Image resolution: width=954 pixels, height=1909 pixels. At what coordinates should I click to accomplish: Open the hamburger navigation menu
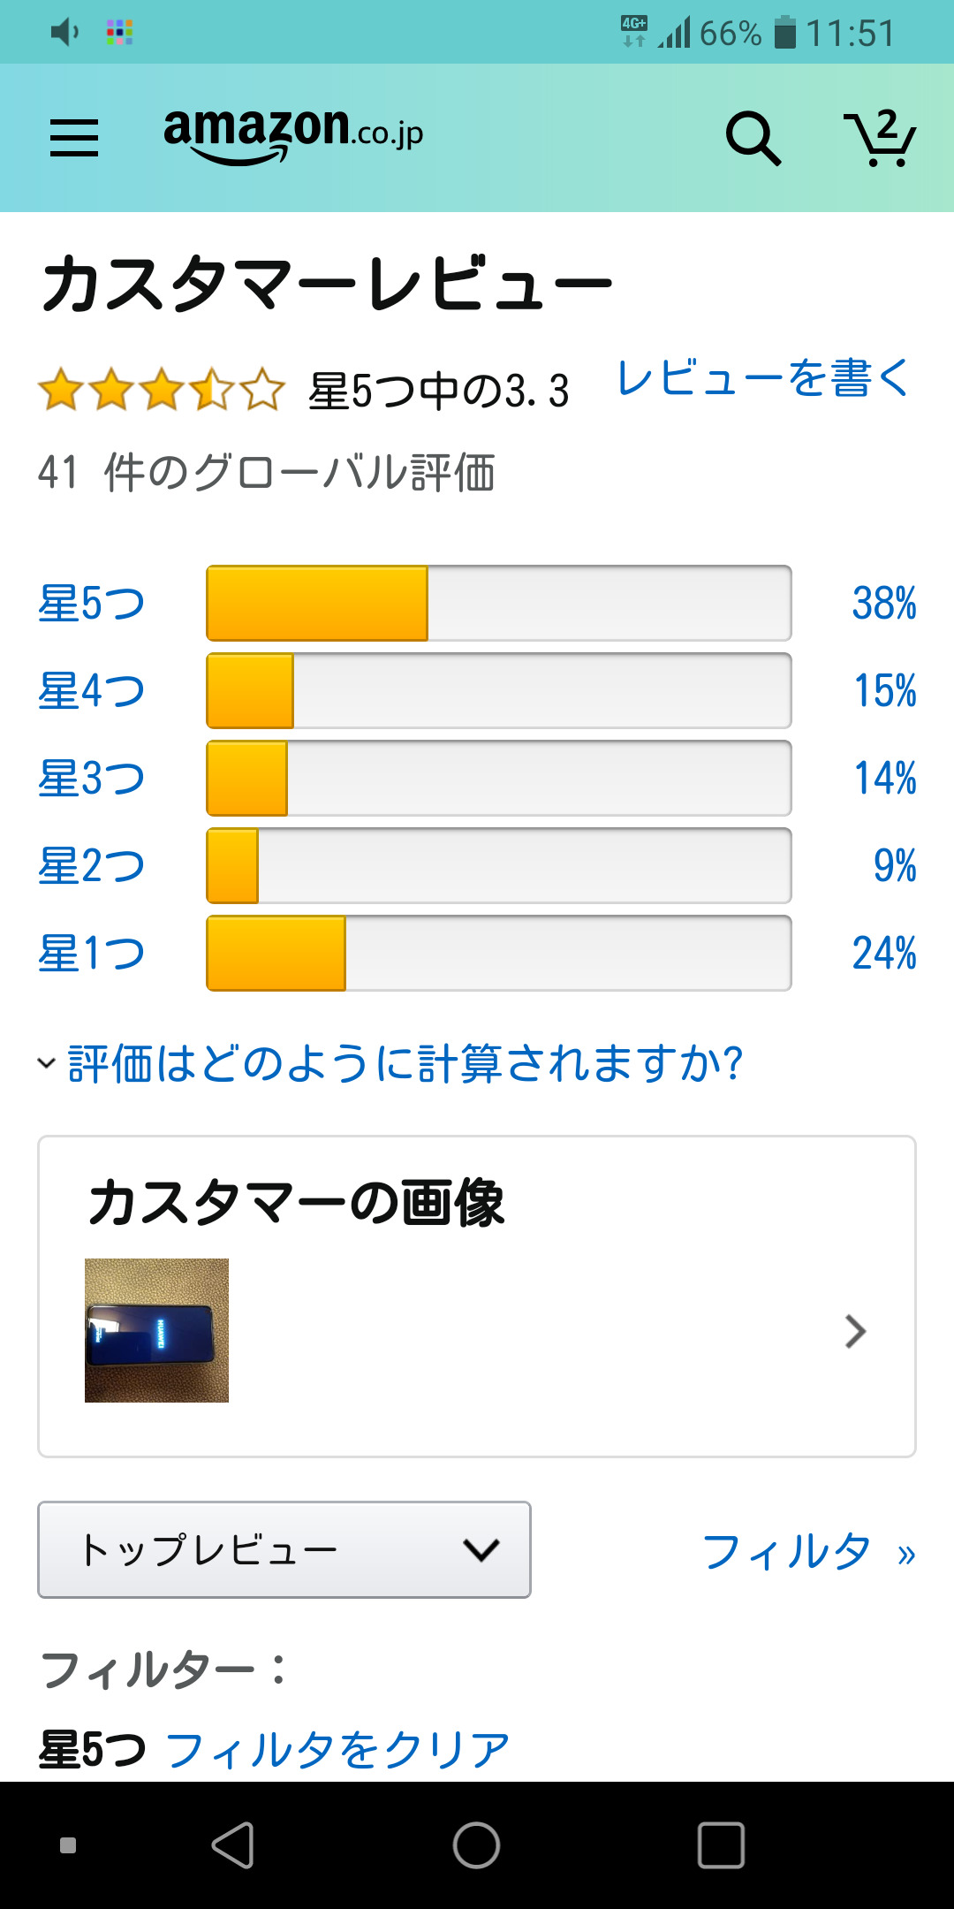click(x=74, y=139)
